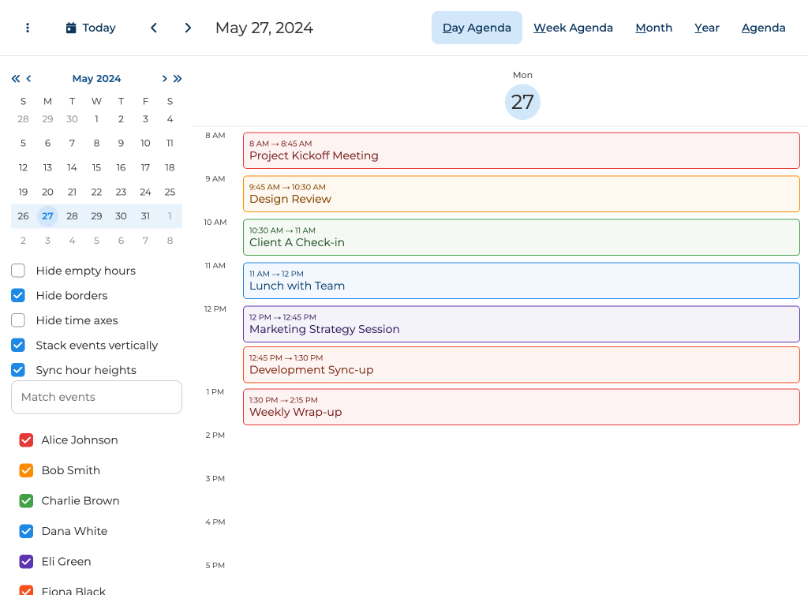
Task: Open the three-dot options menu
Action: [28, 28]
